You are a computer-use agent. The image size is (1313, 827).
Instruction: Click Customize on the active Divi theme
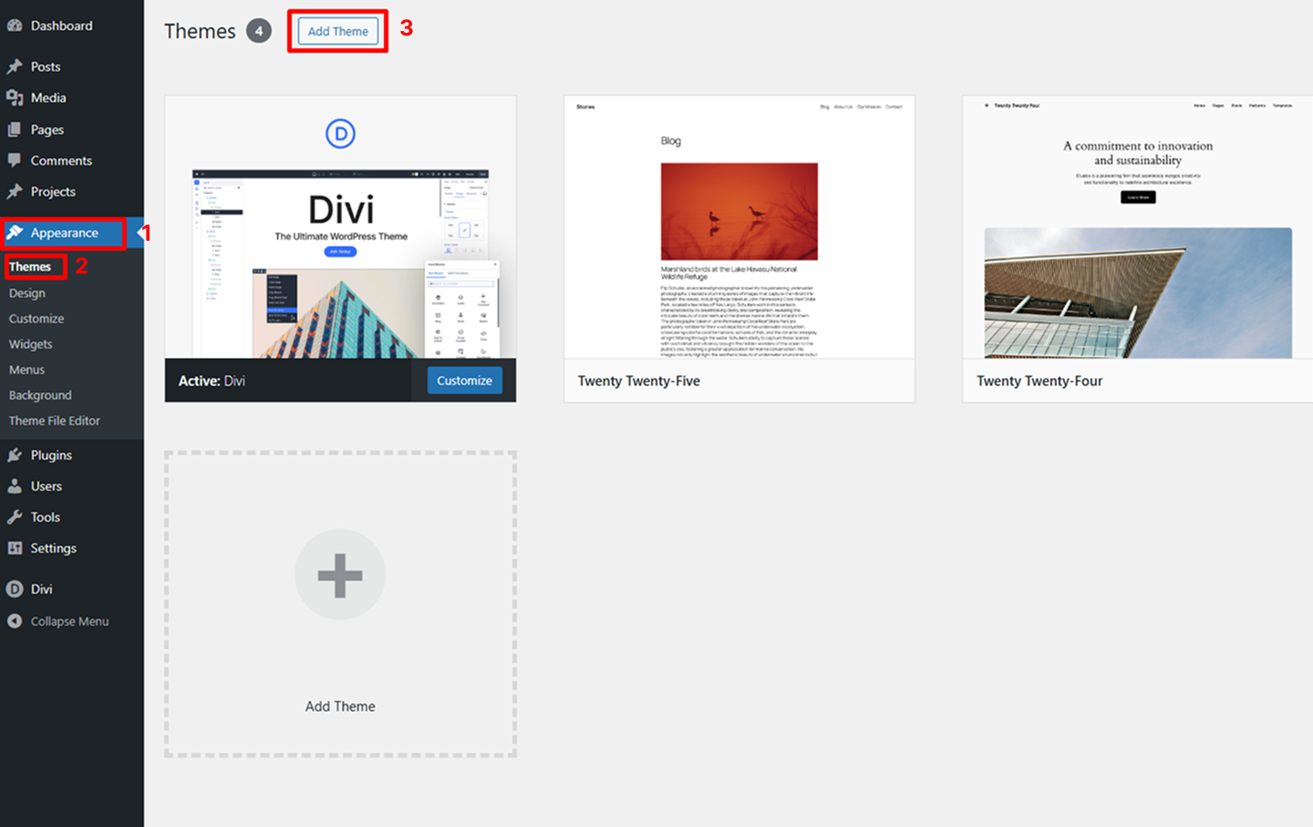tap(464, 380)
